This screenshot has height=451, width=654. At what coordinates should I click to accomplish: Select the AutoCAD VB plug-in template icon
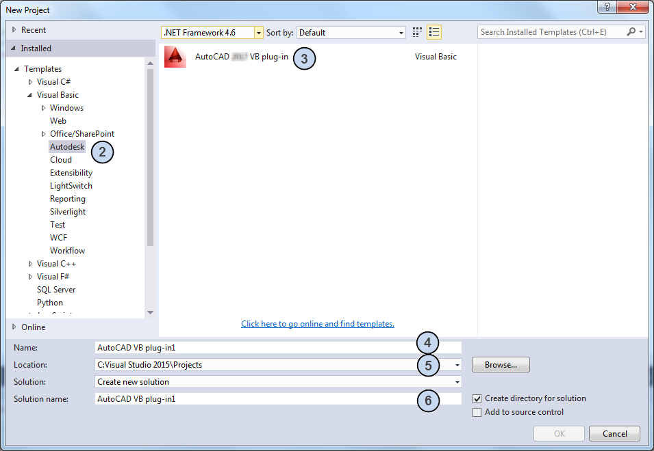pos(175,57)
